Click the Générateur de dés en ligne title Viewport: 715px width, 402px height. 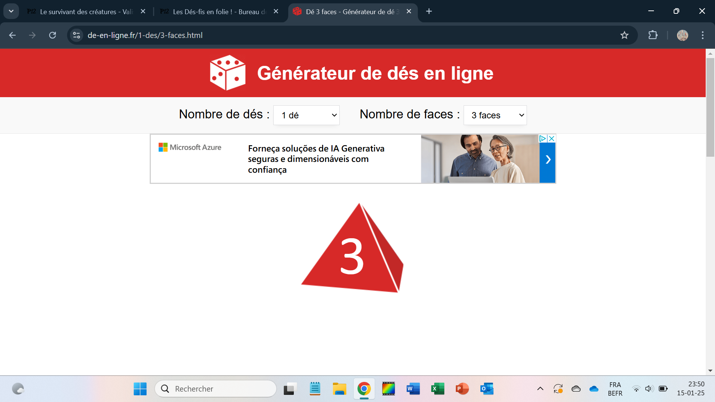(375, 73)
